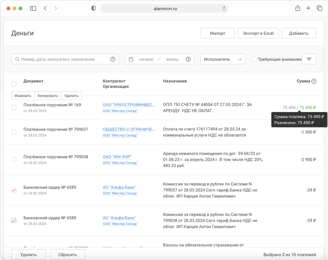Viewport: 328px width, 260px height.
Task: Click the -2 900 ₽ amount
Action: coord(308,159)
